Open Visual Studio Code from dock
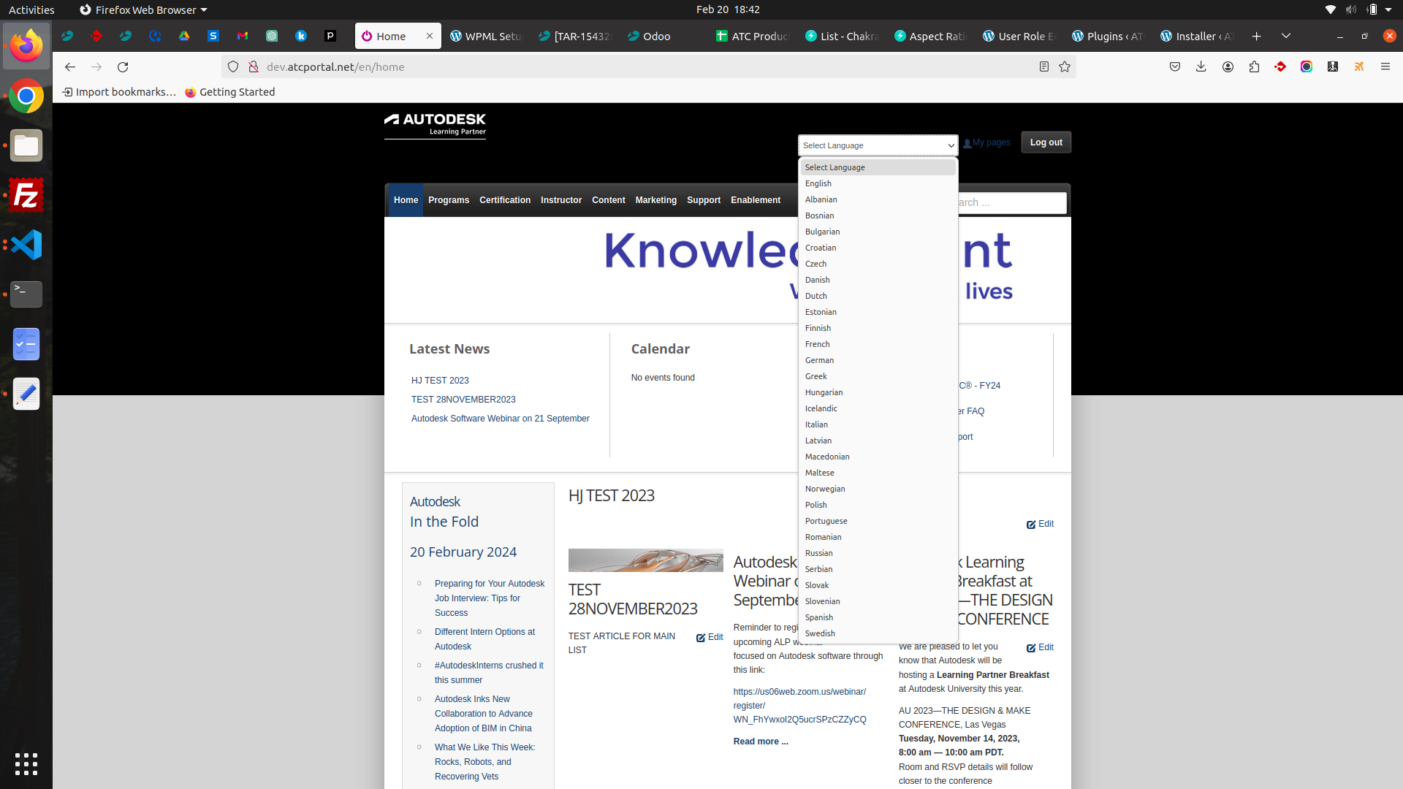1403x789 pixels. click(x=26, y=245)
